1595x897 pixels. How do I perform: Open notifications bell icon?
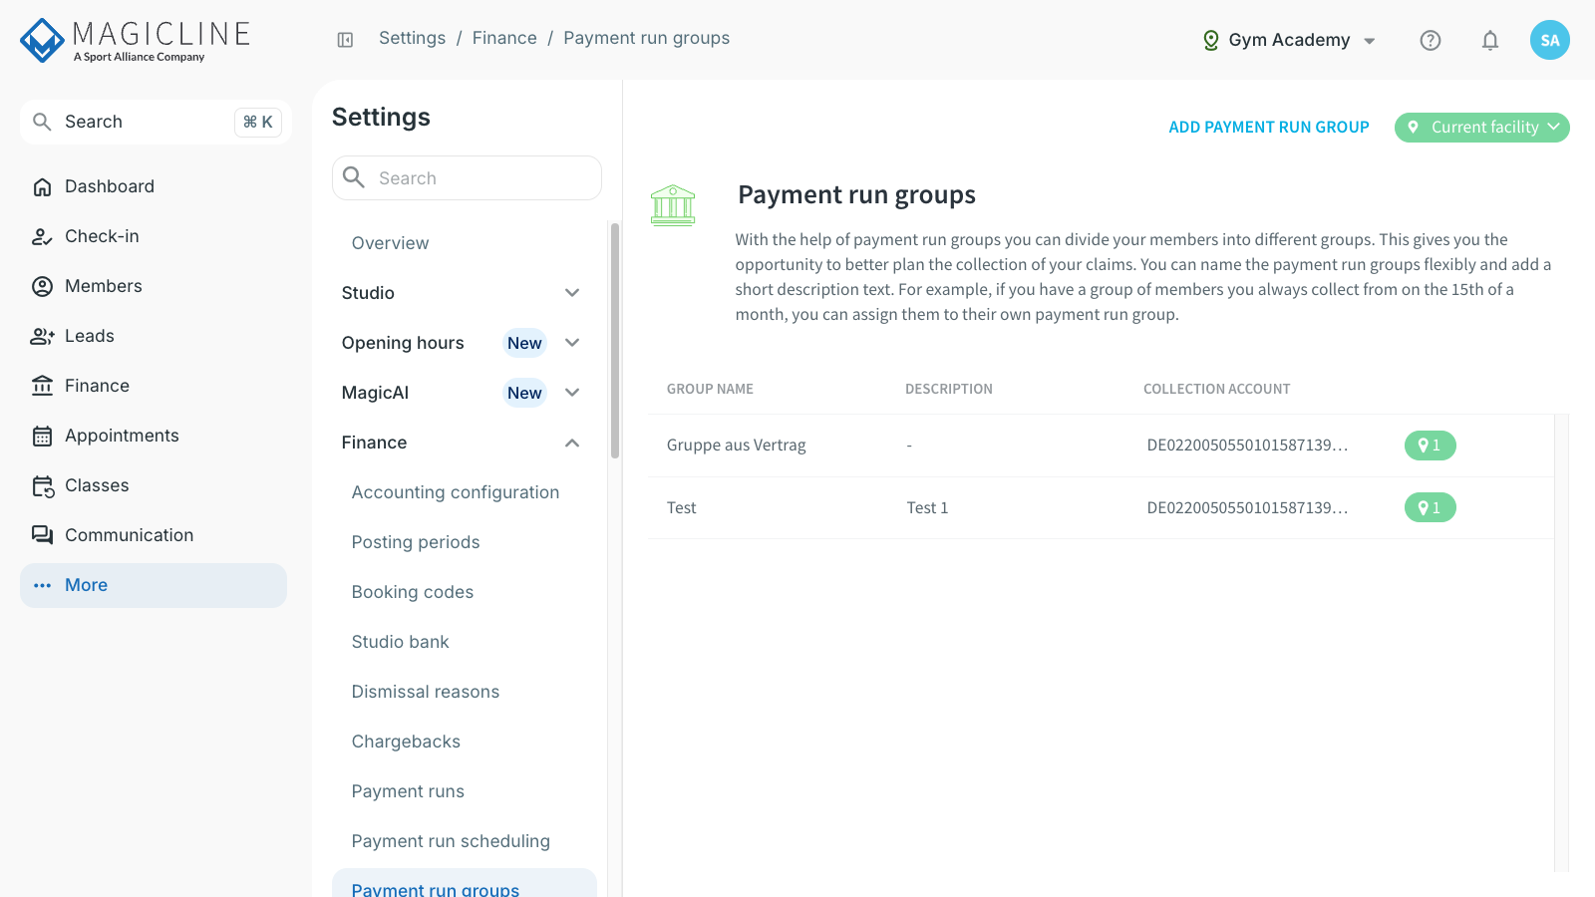(1490, 40)
